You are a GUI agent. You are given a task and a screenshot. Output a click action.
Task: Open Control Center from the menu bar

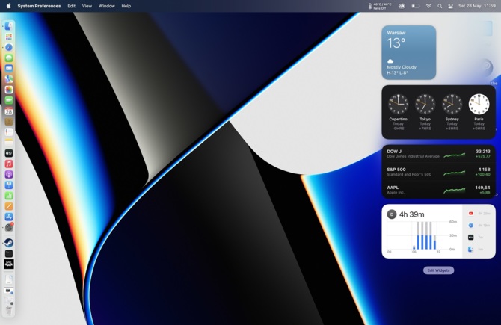[450, 6]
